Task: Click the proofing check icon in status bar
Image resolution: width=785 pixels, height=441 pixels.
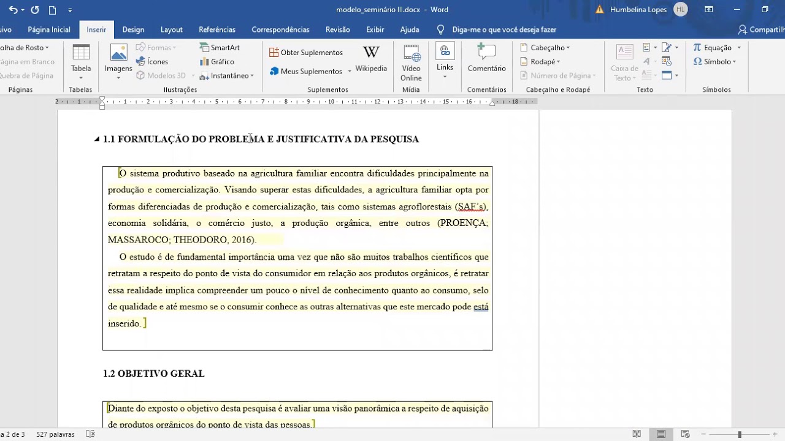Action: tap(91, 434)
